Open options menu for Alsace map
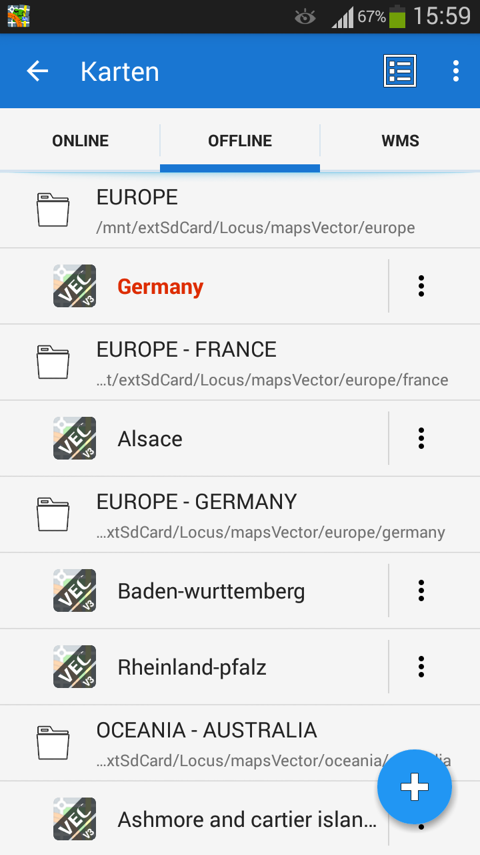 [x=421, y=438]
